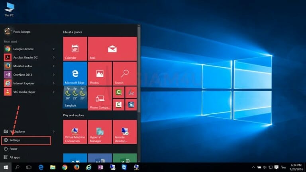
Task: Open the white Camtasia Recorder tile
Action: pos(118,105)
